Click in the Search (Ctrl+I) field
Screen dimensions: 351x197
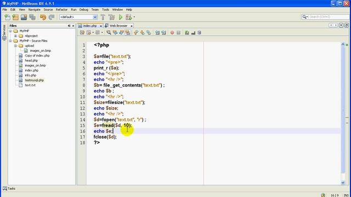(x=329, y=17)
